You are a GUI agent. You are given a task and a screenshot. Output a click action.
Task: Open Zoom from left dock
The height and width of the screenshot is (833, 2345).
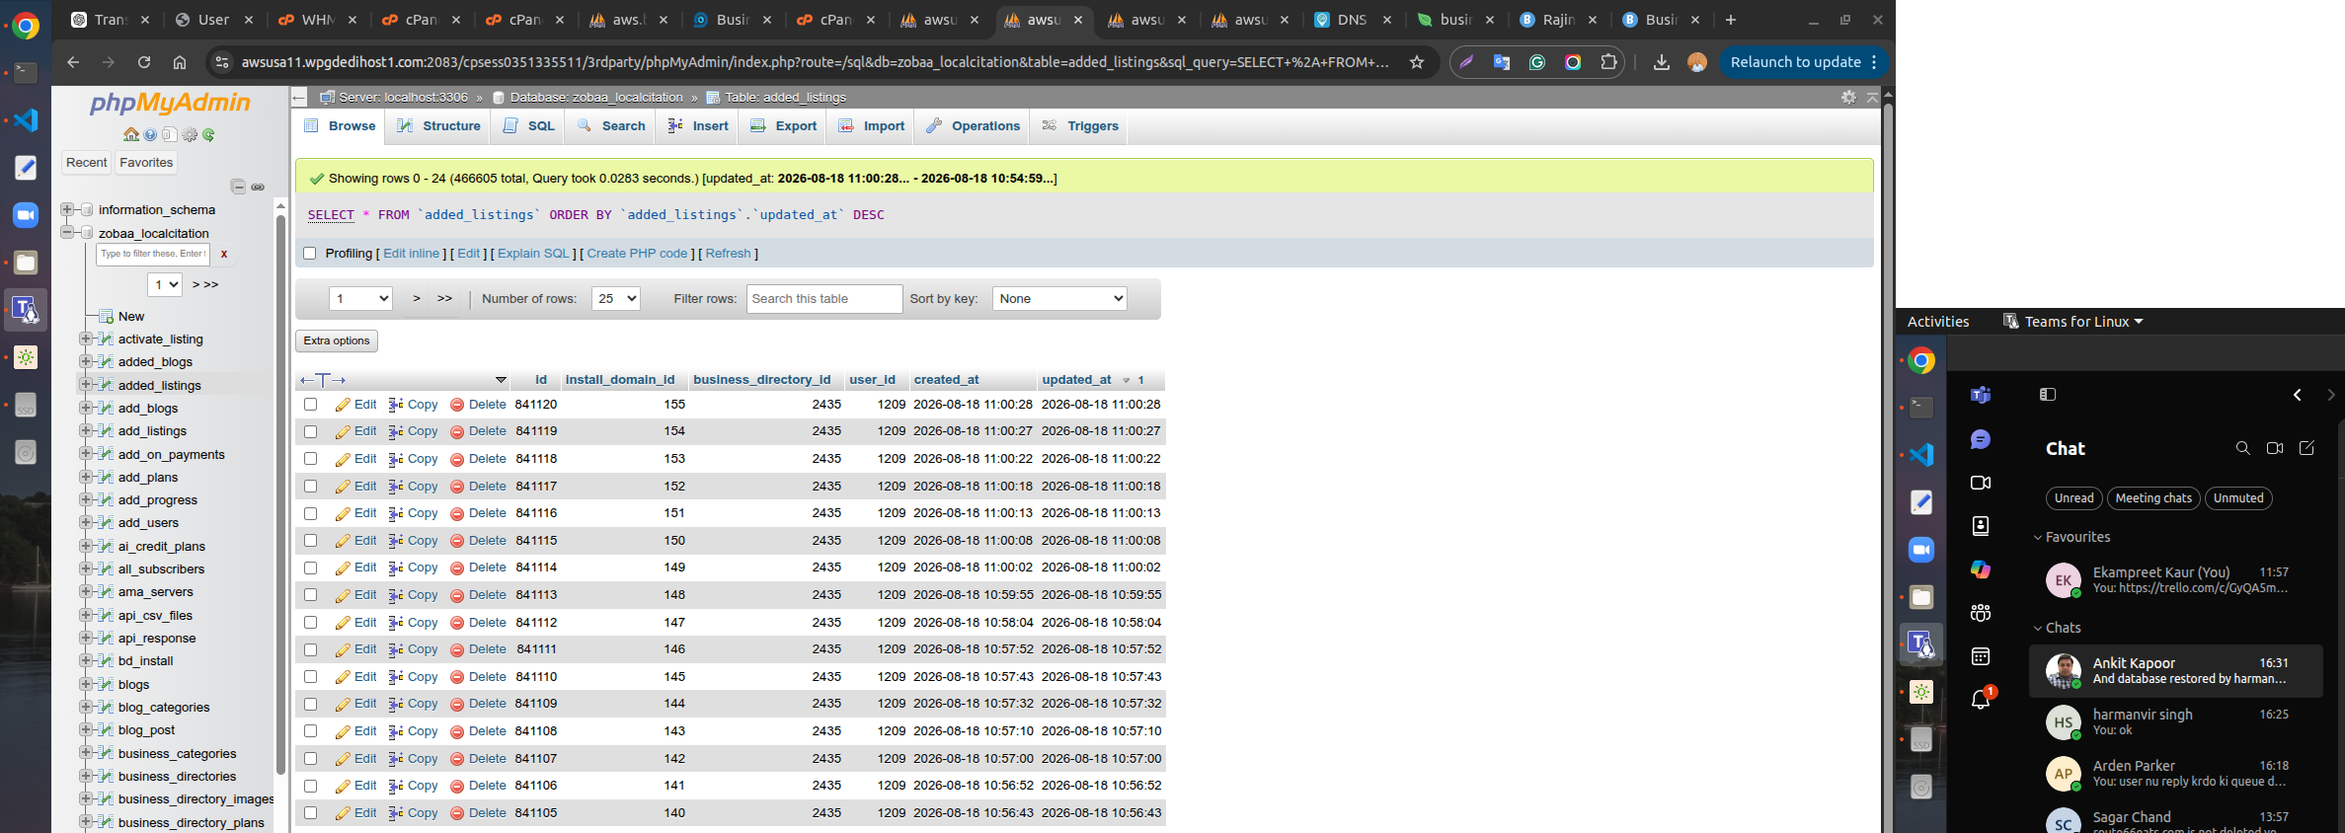point(26,215)
